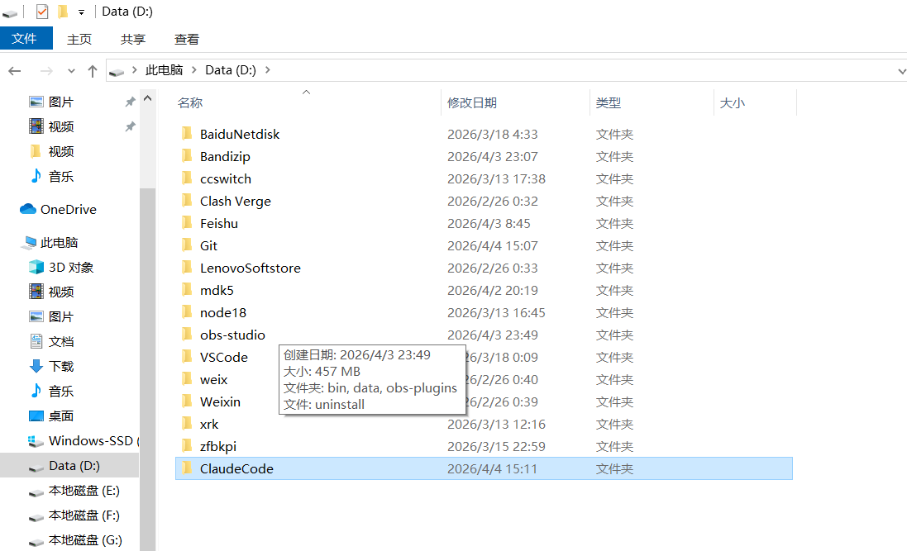The width and height of the screenshot is (907, 551).
Task: Open 桌面 in the navigation pane
Action: click(61, 416)
